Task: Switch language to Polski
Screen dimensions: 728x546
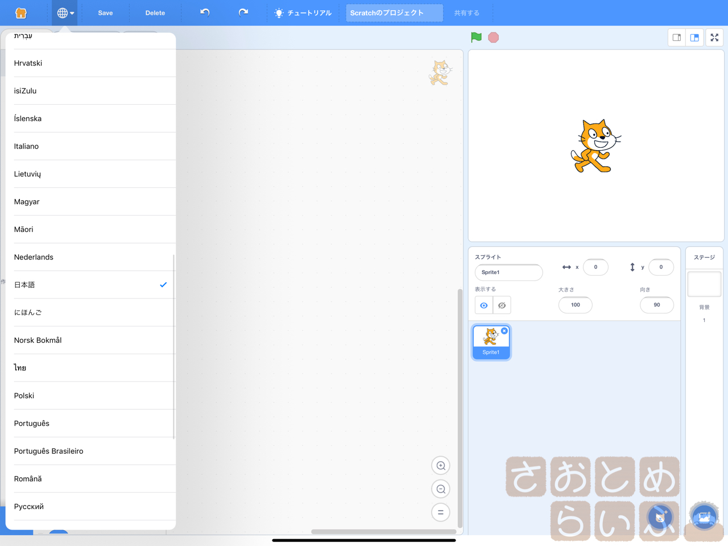Action: pyautogui.click(x=90, y=396)
